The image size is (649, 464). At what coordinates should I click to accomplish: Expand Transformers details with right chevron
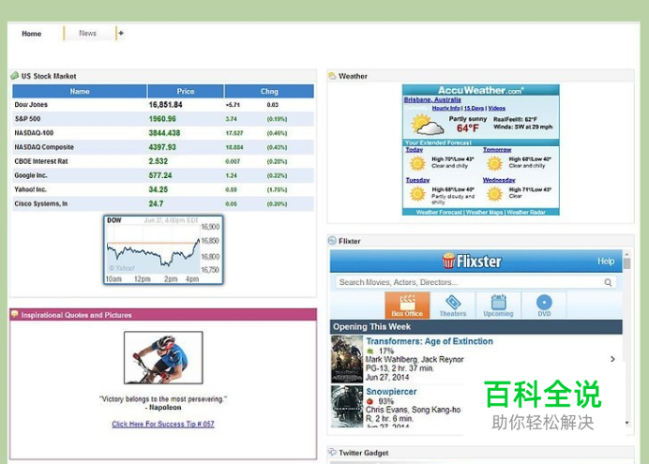pyautogui.click(x=612, y=359)
